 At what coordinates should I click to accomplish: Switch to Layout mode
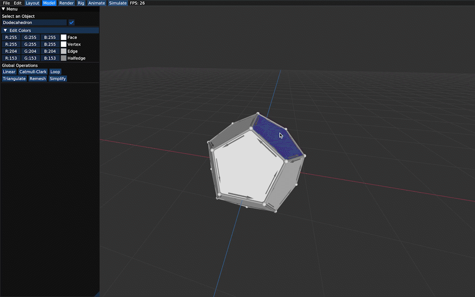click(x=32, y=3)
